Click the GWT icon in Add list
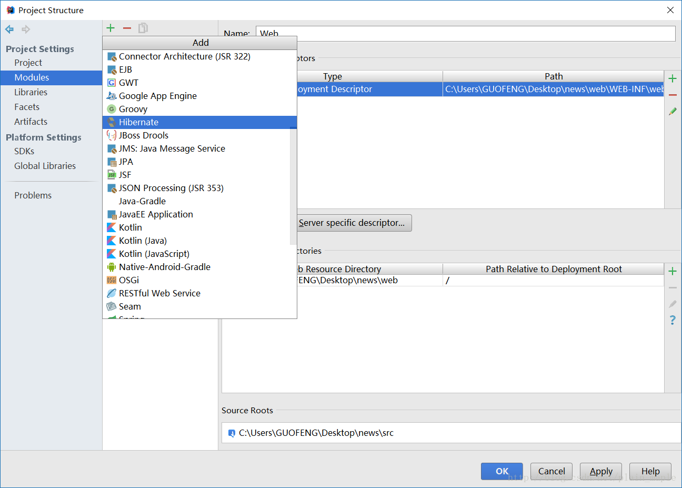Viewport: 682px width, 488px height. 112,83
